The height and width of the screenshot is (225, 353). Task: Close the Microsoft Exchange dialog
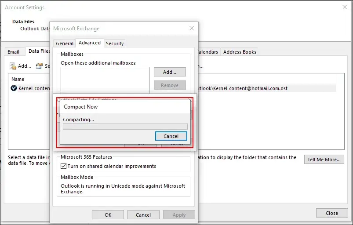coord(192,28)
